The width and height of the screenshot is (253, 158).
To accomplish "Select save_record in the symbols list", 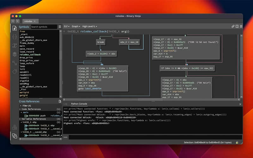I will click(x=27, y=49).
